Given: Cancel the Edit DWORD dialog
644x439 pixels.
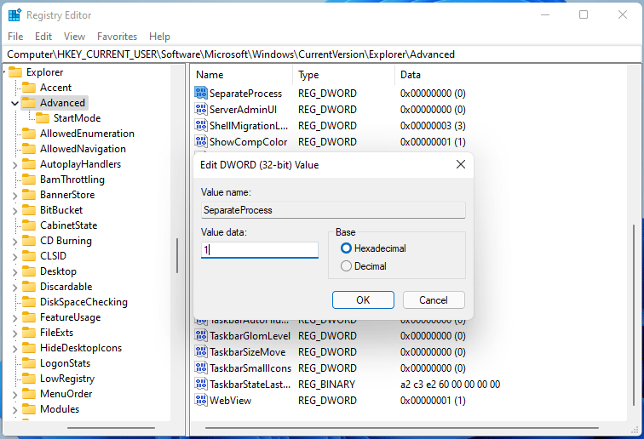Looking at the screenshot, I should point(434,300).
